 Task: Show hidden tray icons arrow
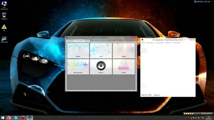pyautogui.click(x=186, y=118)
